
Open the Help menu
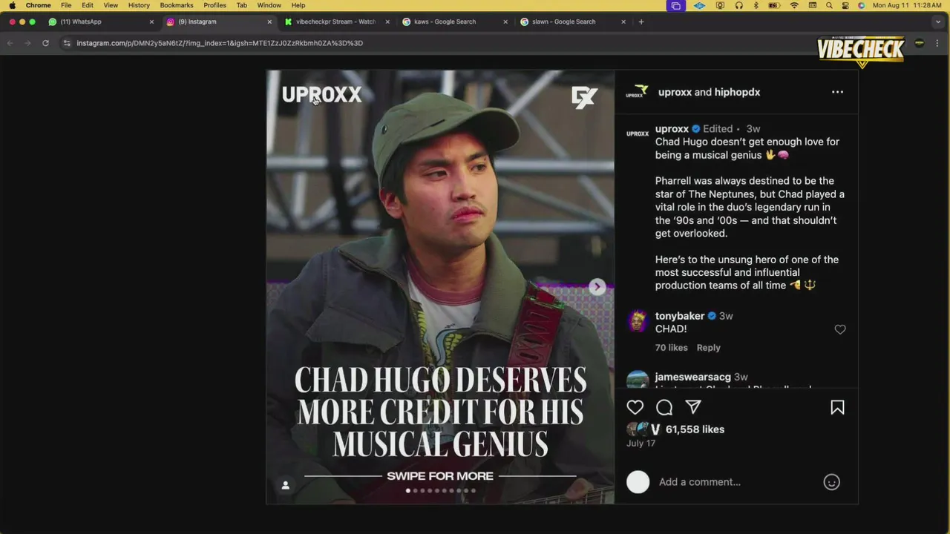[298, 5]
